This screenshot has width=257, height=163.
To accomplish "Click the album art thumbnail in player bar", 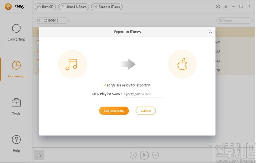I will pos(39,155).
